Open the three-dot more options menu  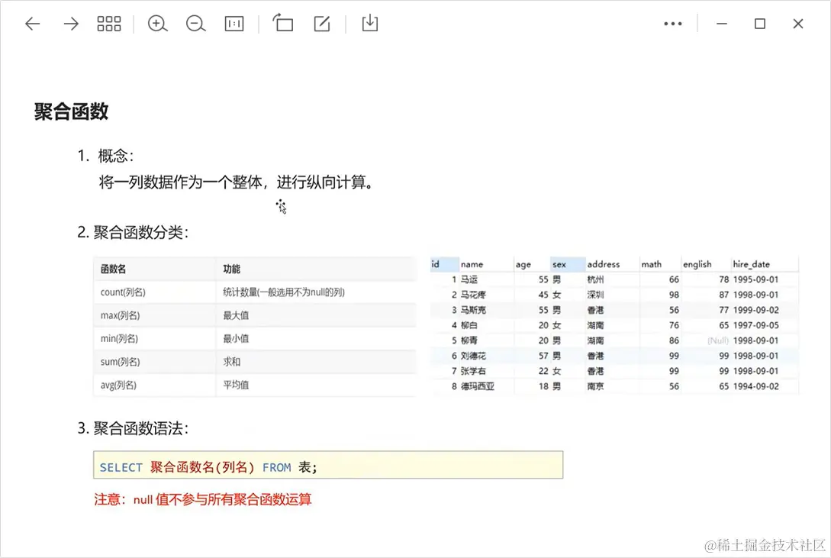coord(673,24)
